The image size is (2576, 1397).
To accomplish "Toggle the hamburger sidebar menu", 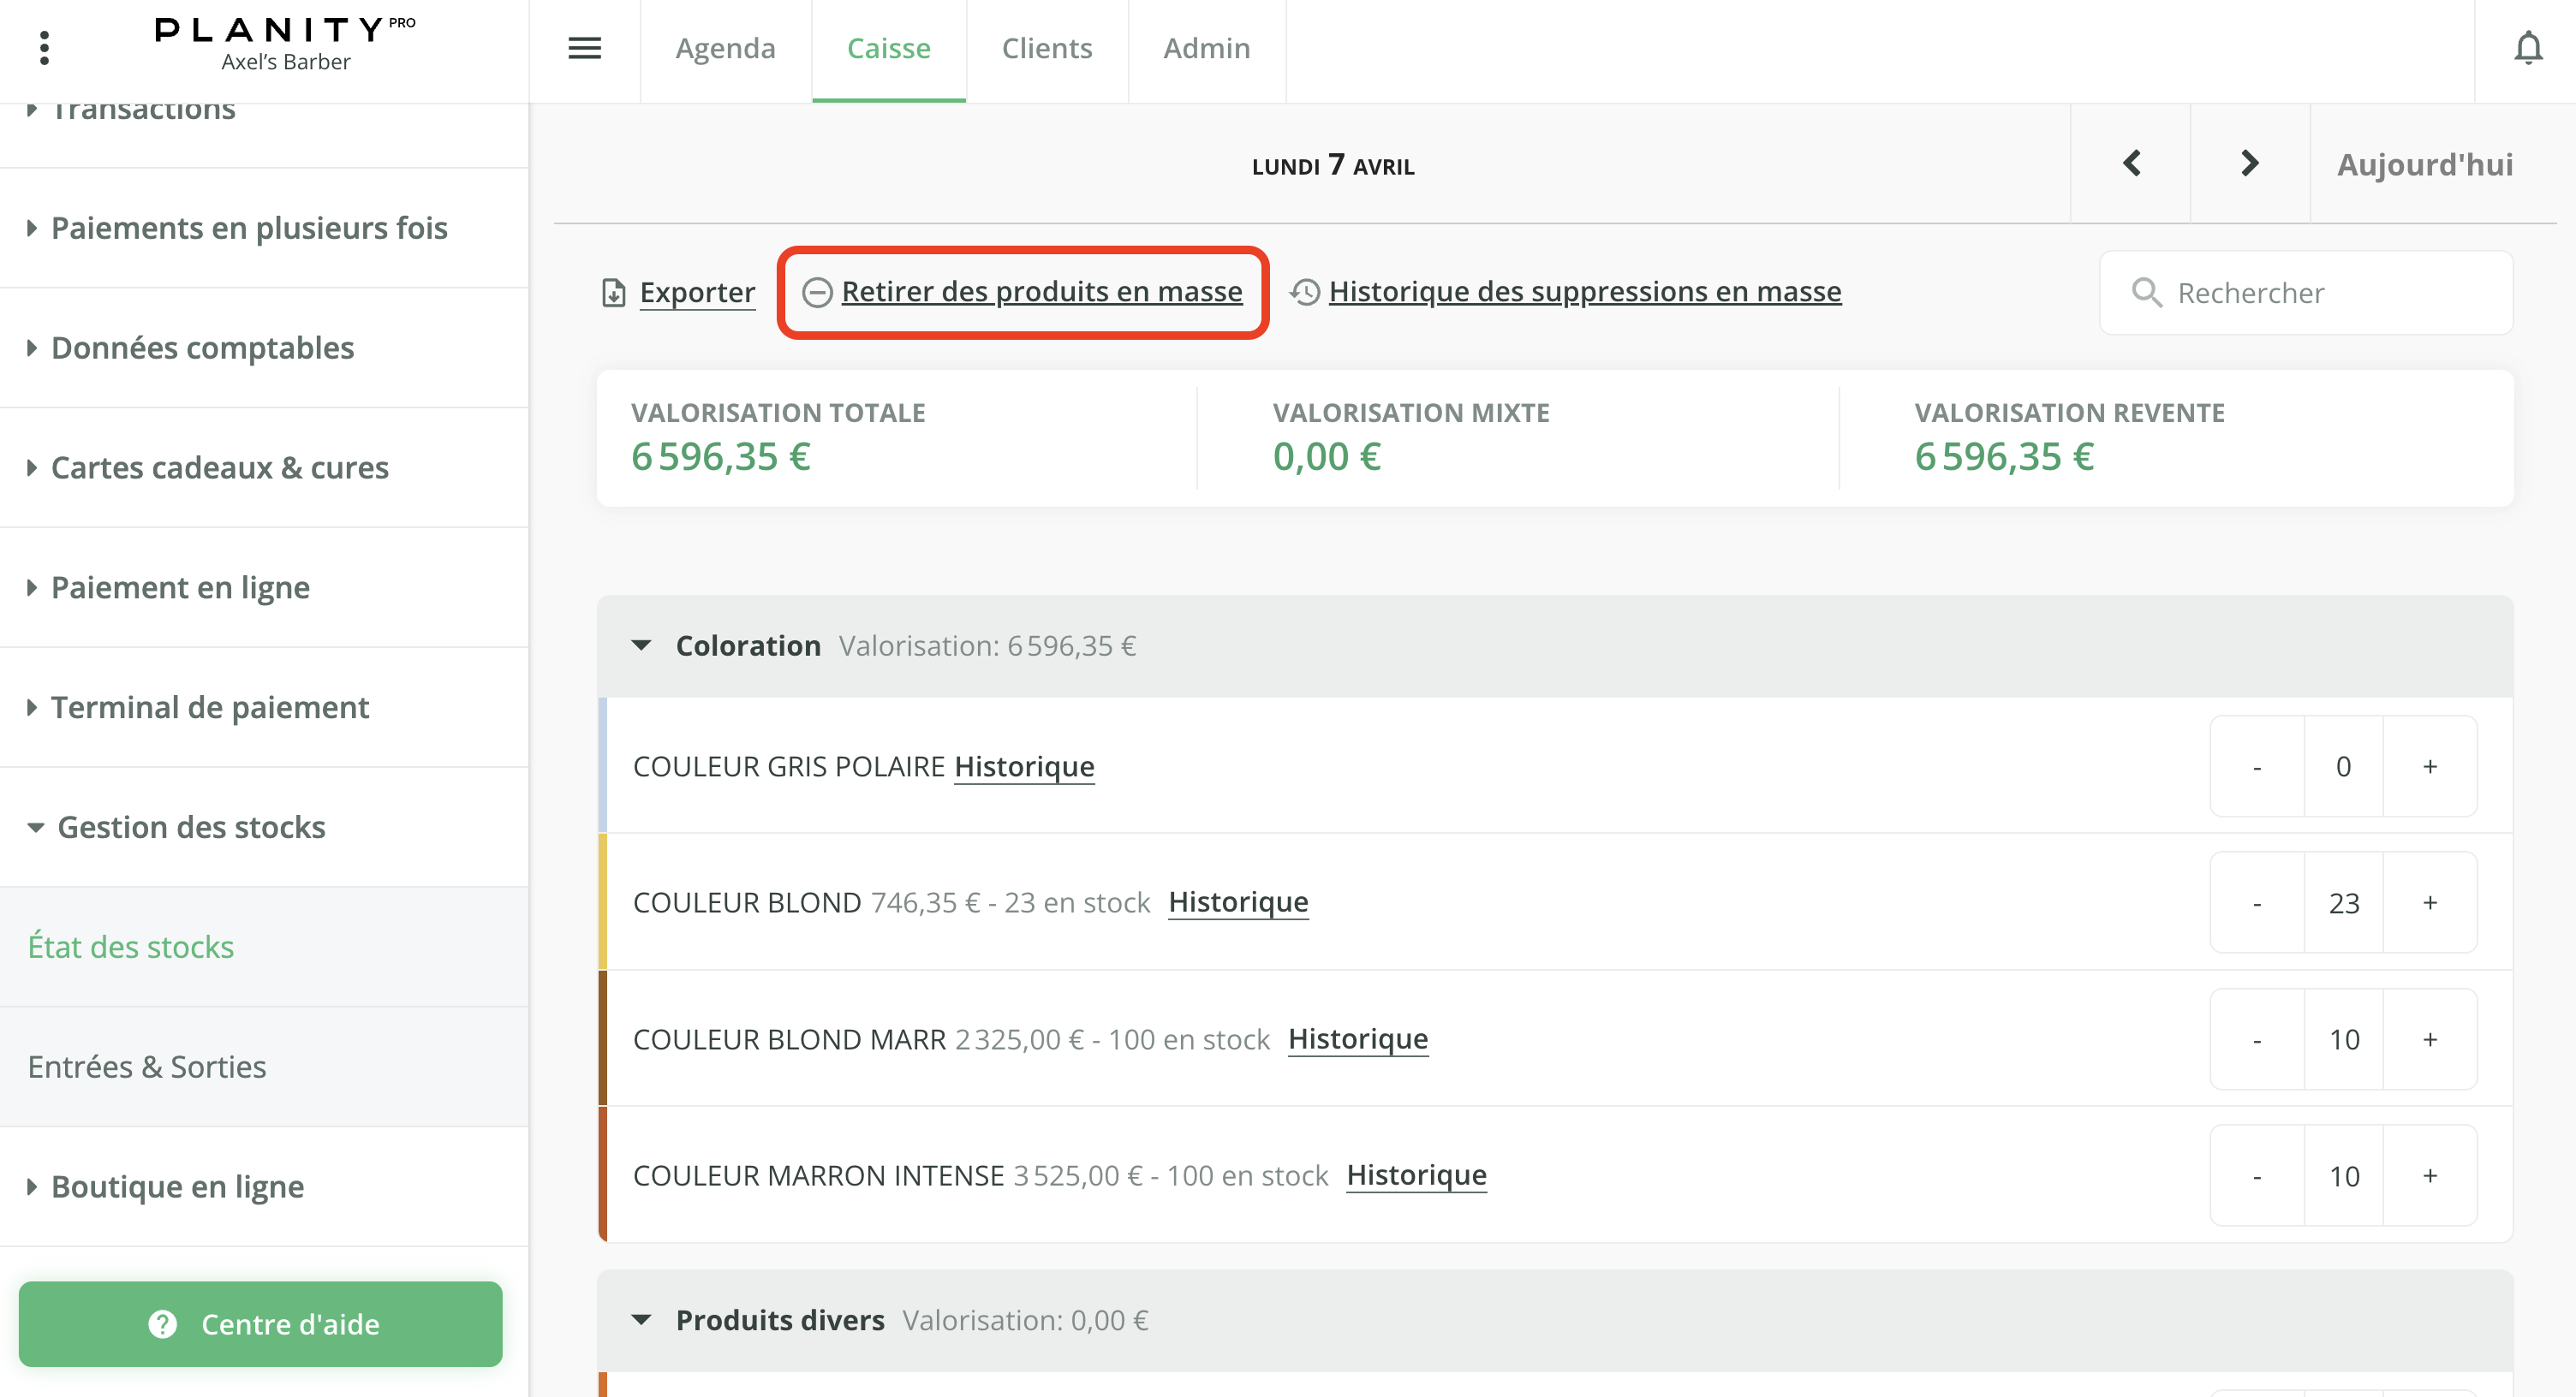I will coord(584,48).
